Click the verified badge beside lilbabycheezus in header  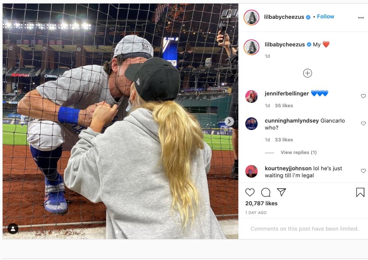click(x=308, y=16)
